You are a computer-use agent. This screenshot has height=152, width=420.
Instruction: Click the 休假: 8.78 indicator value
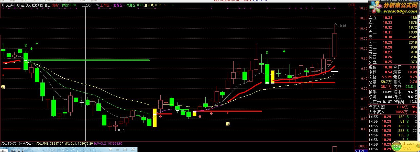(69, 5)
